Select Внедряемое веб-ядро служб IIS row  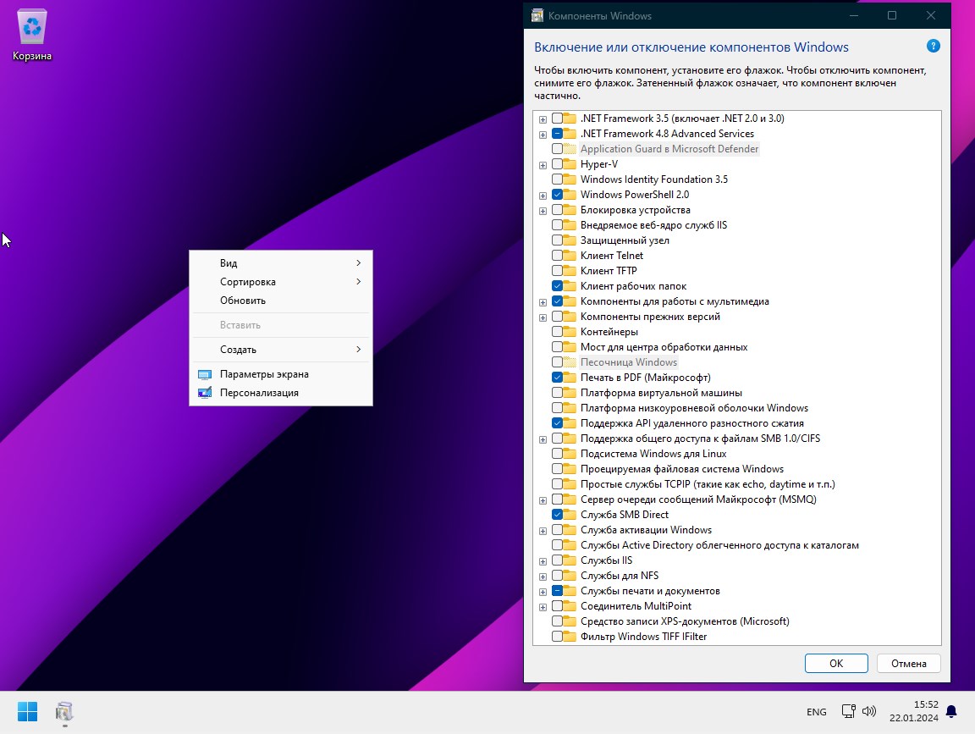click(x=653, y=225)
